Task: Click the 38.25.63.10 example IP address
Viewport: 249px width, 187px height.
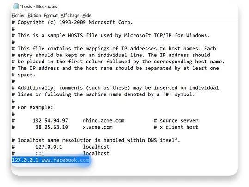Action: tap(52, 127)
